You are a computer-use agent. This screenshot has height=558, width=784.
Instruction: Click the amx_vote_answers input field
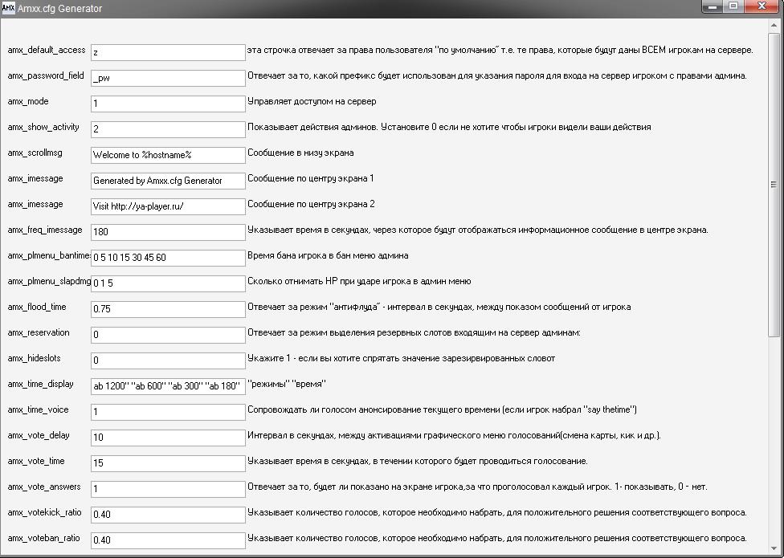click(x=168, y=489)
